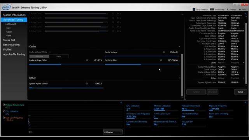This screenshot has width=249, height=140.
Task: Open App-Profile Pairing page
Action: pyautogui.click(x=14, y=54)
